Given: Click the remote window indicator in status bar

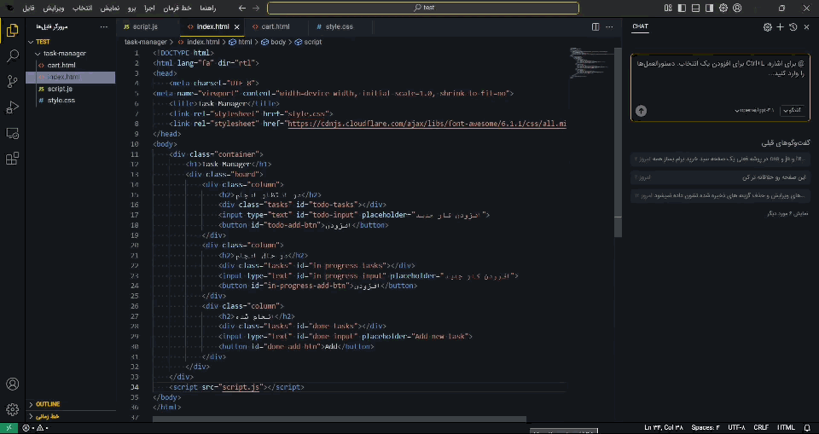Looking at the screenshot, I should (9, 428).
